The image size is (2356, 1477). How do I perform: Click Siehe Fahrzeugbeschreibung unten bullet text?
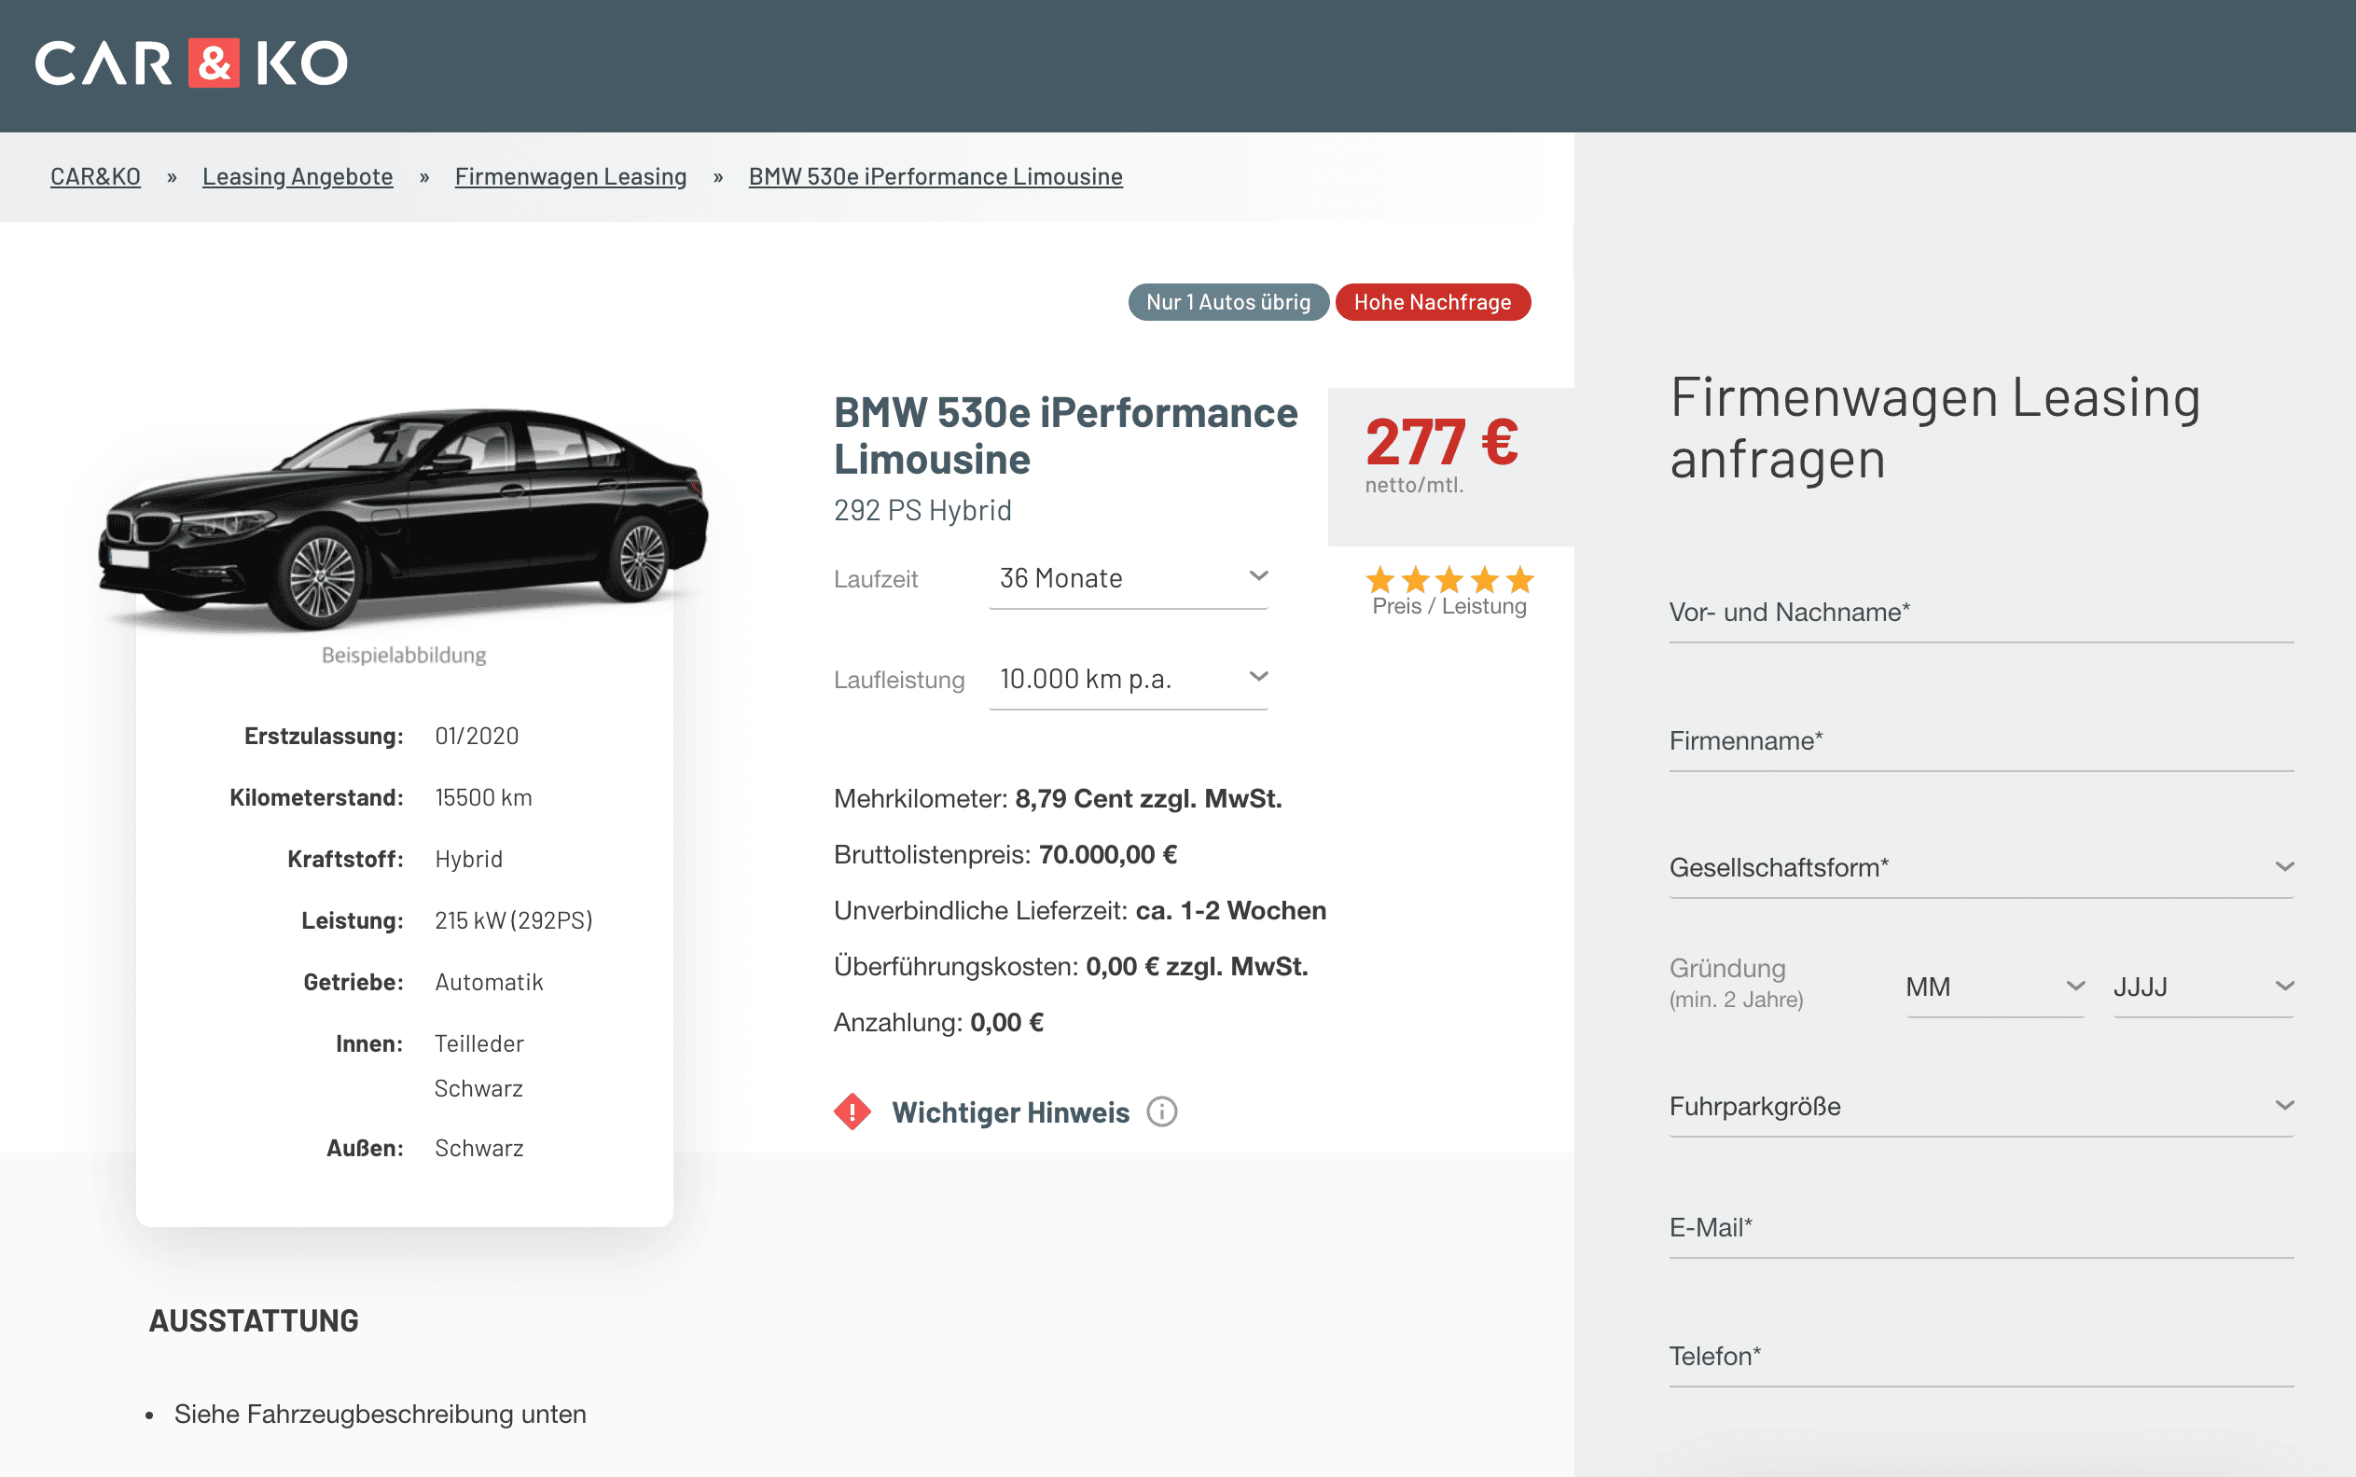click(x=381, y=1414)
